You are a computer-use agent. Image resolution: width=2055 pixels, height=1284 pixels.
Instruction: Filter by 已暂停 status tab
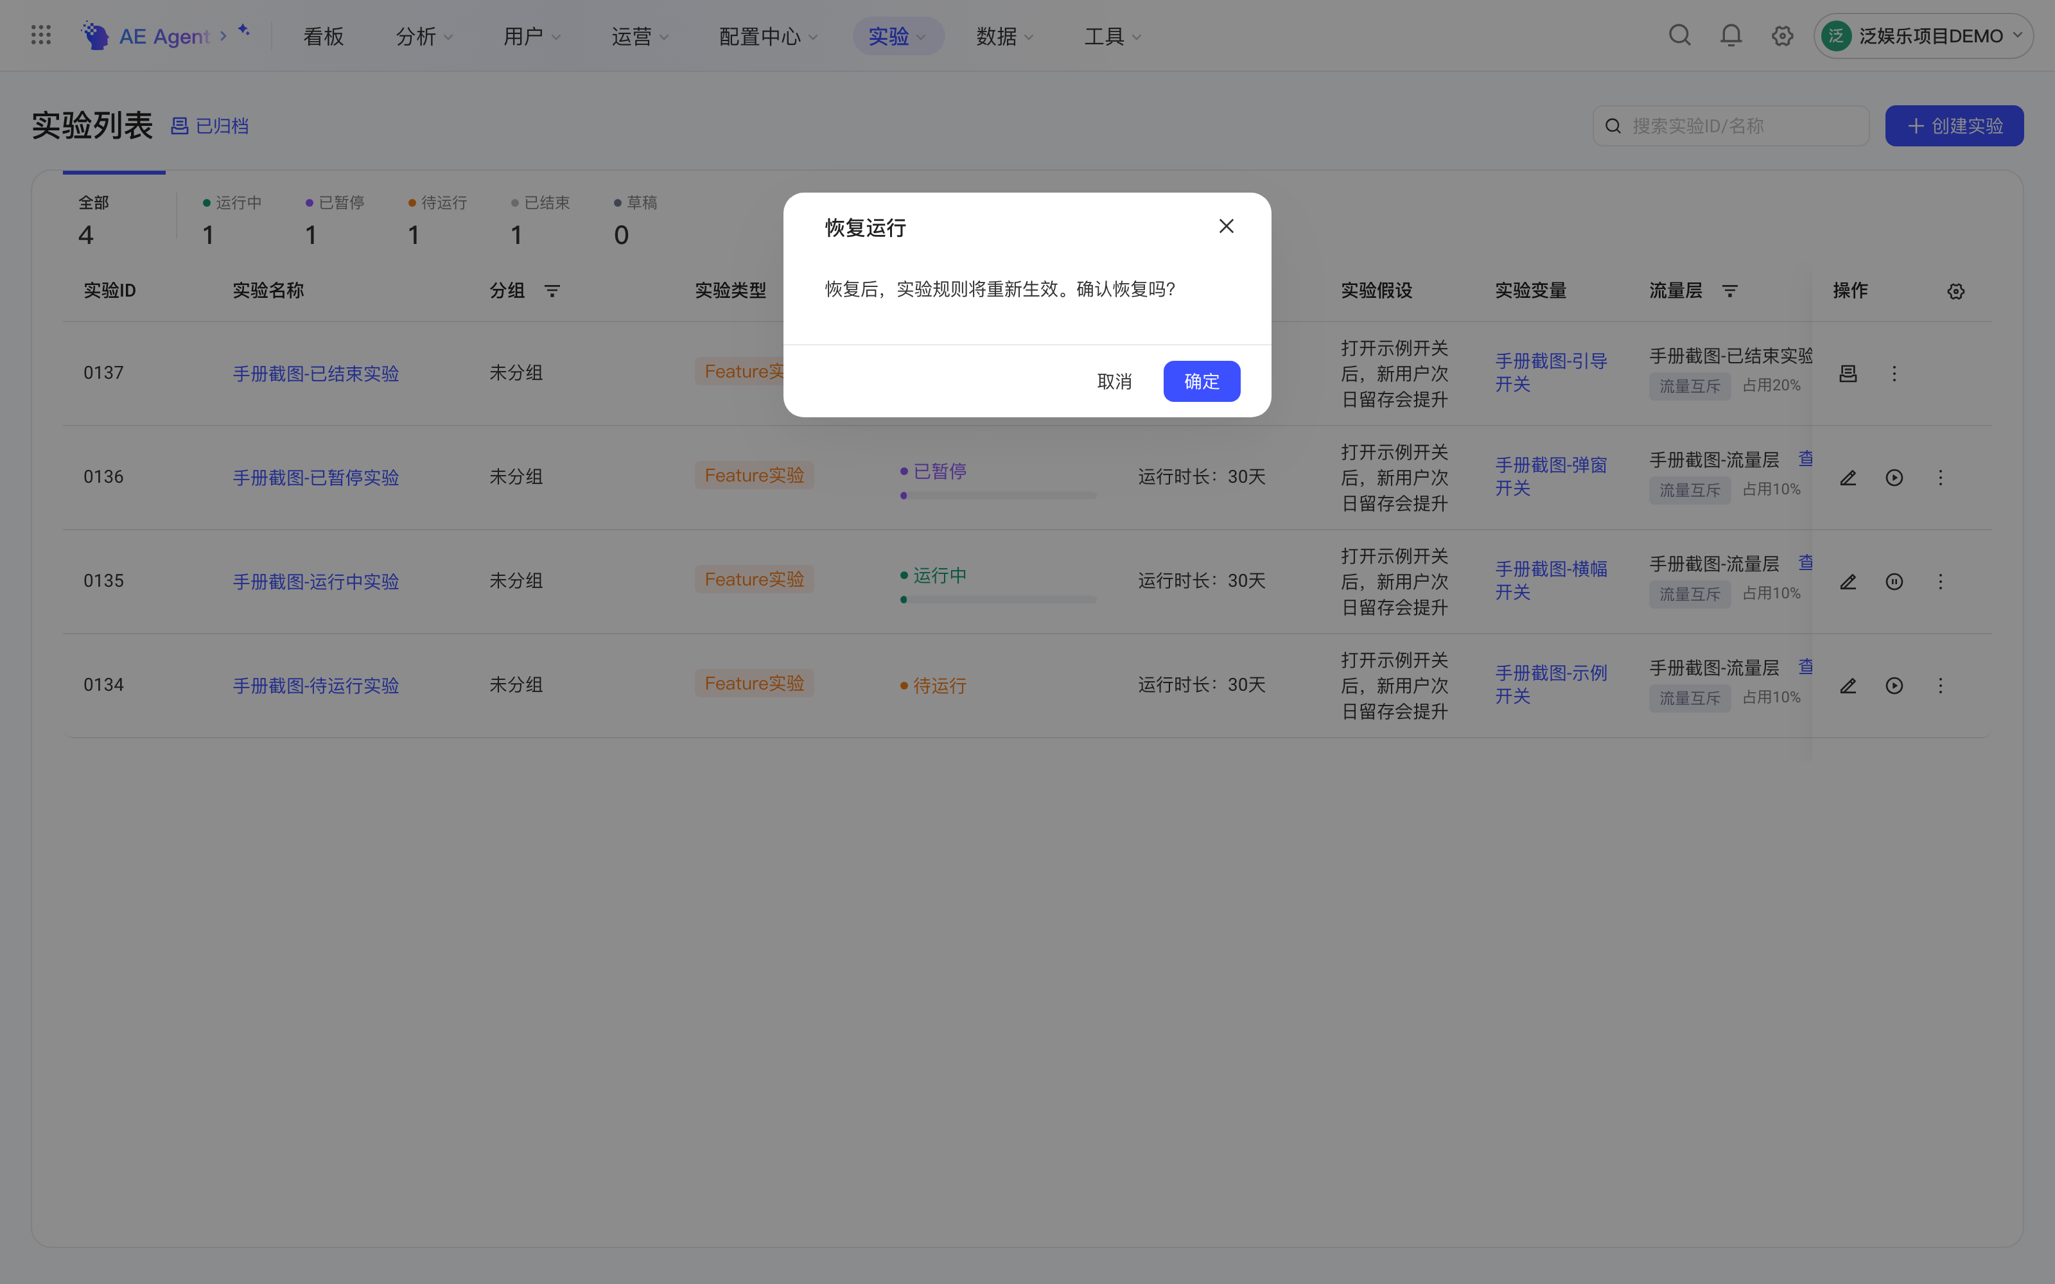click(x=335, y=221)
